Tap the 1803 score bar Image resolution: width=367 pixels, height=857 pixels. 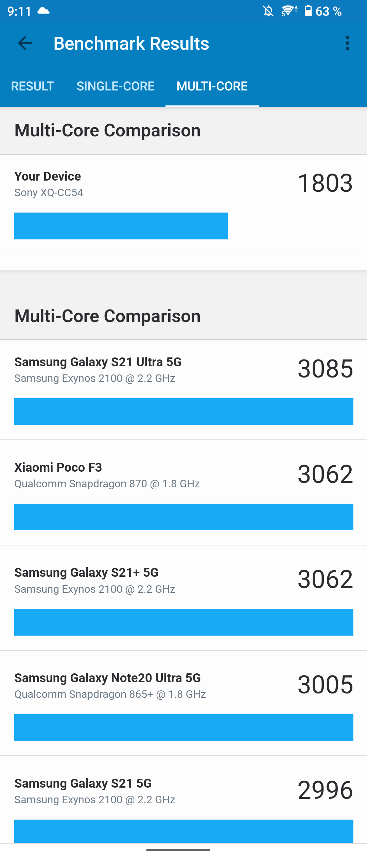121,226
